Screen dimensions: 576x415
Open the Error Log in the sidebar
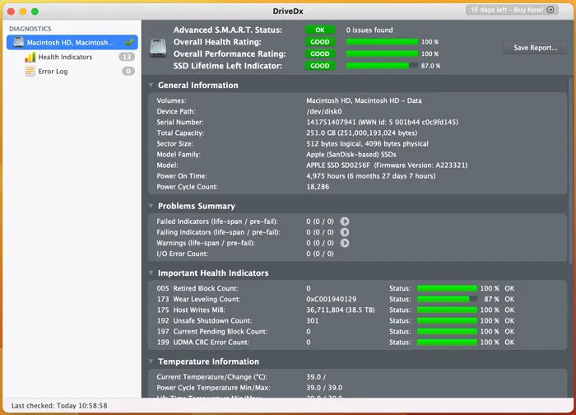coord(53,72)
